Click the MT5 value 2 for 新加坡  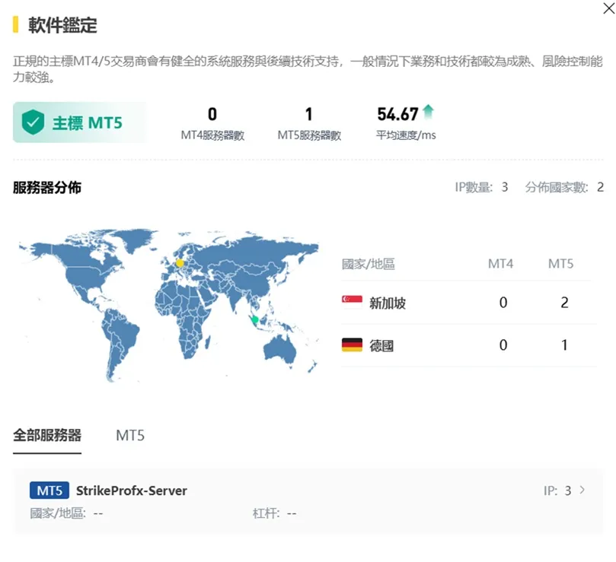coord(564,303)
